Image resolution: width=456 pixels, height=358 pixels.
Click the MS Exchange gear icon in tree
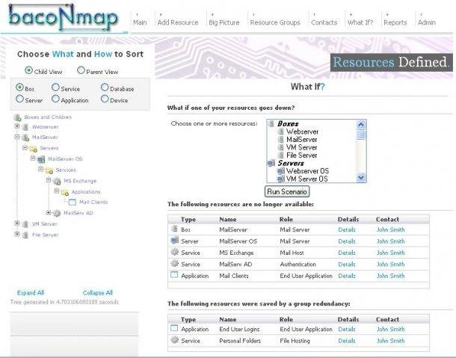pyautogui.click(x=57, y=181)
